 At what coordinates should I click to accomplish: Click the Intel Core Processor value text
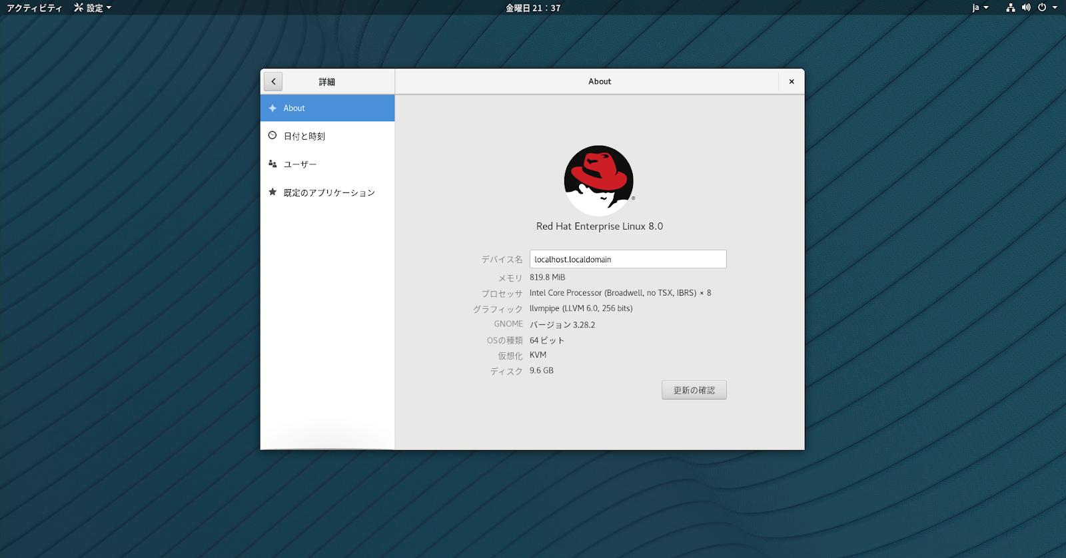[620, 293]
